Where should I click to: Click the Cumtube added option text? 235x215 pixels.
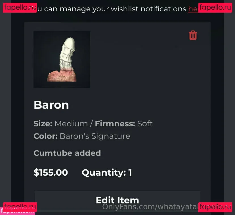tap(67, 153)
